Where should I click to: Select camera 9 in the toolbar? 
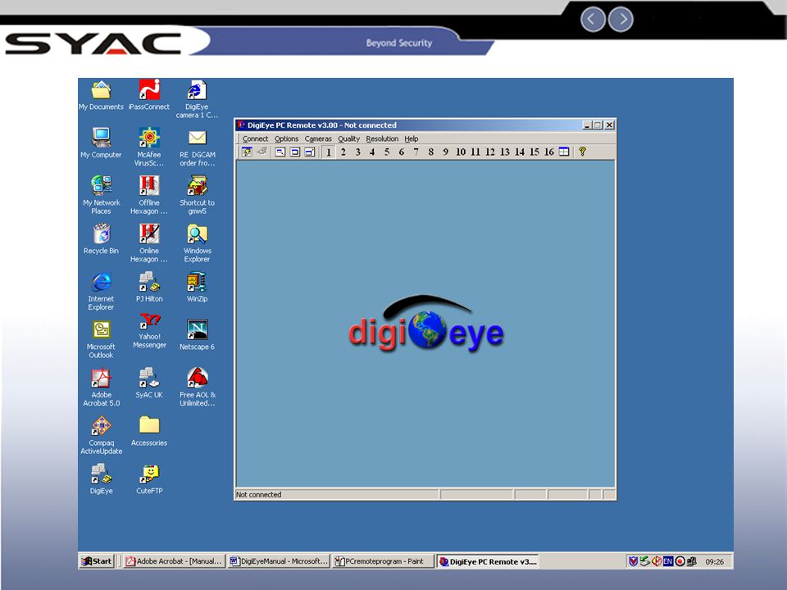[445, 152]
